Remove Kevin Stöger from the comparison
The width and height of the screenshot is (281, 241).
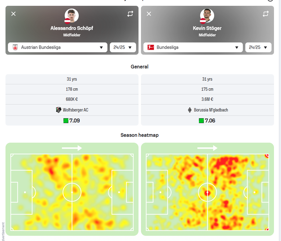149,14
